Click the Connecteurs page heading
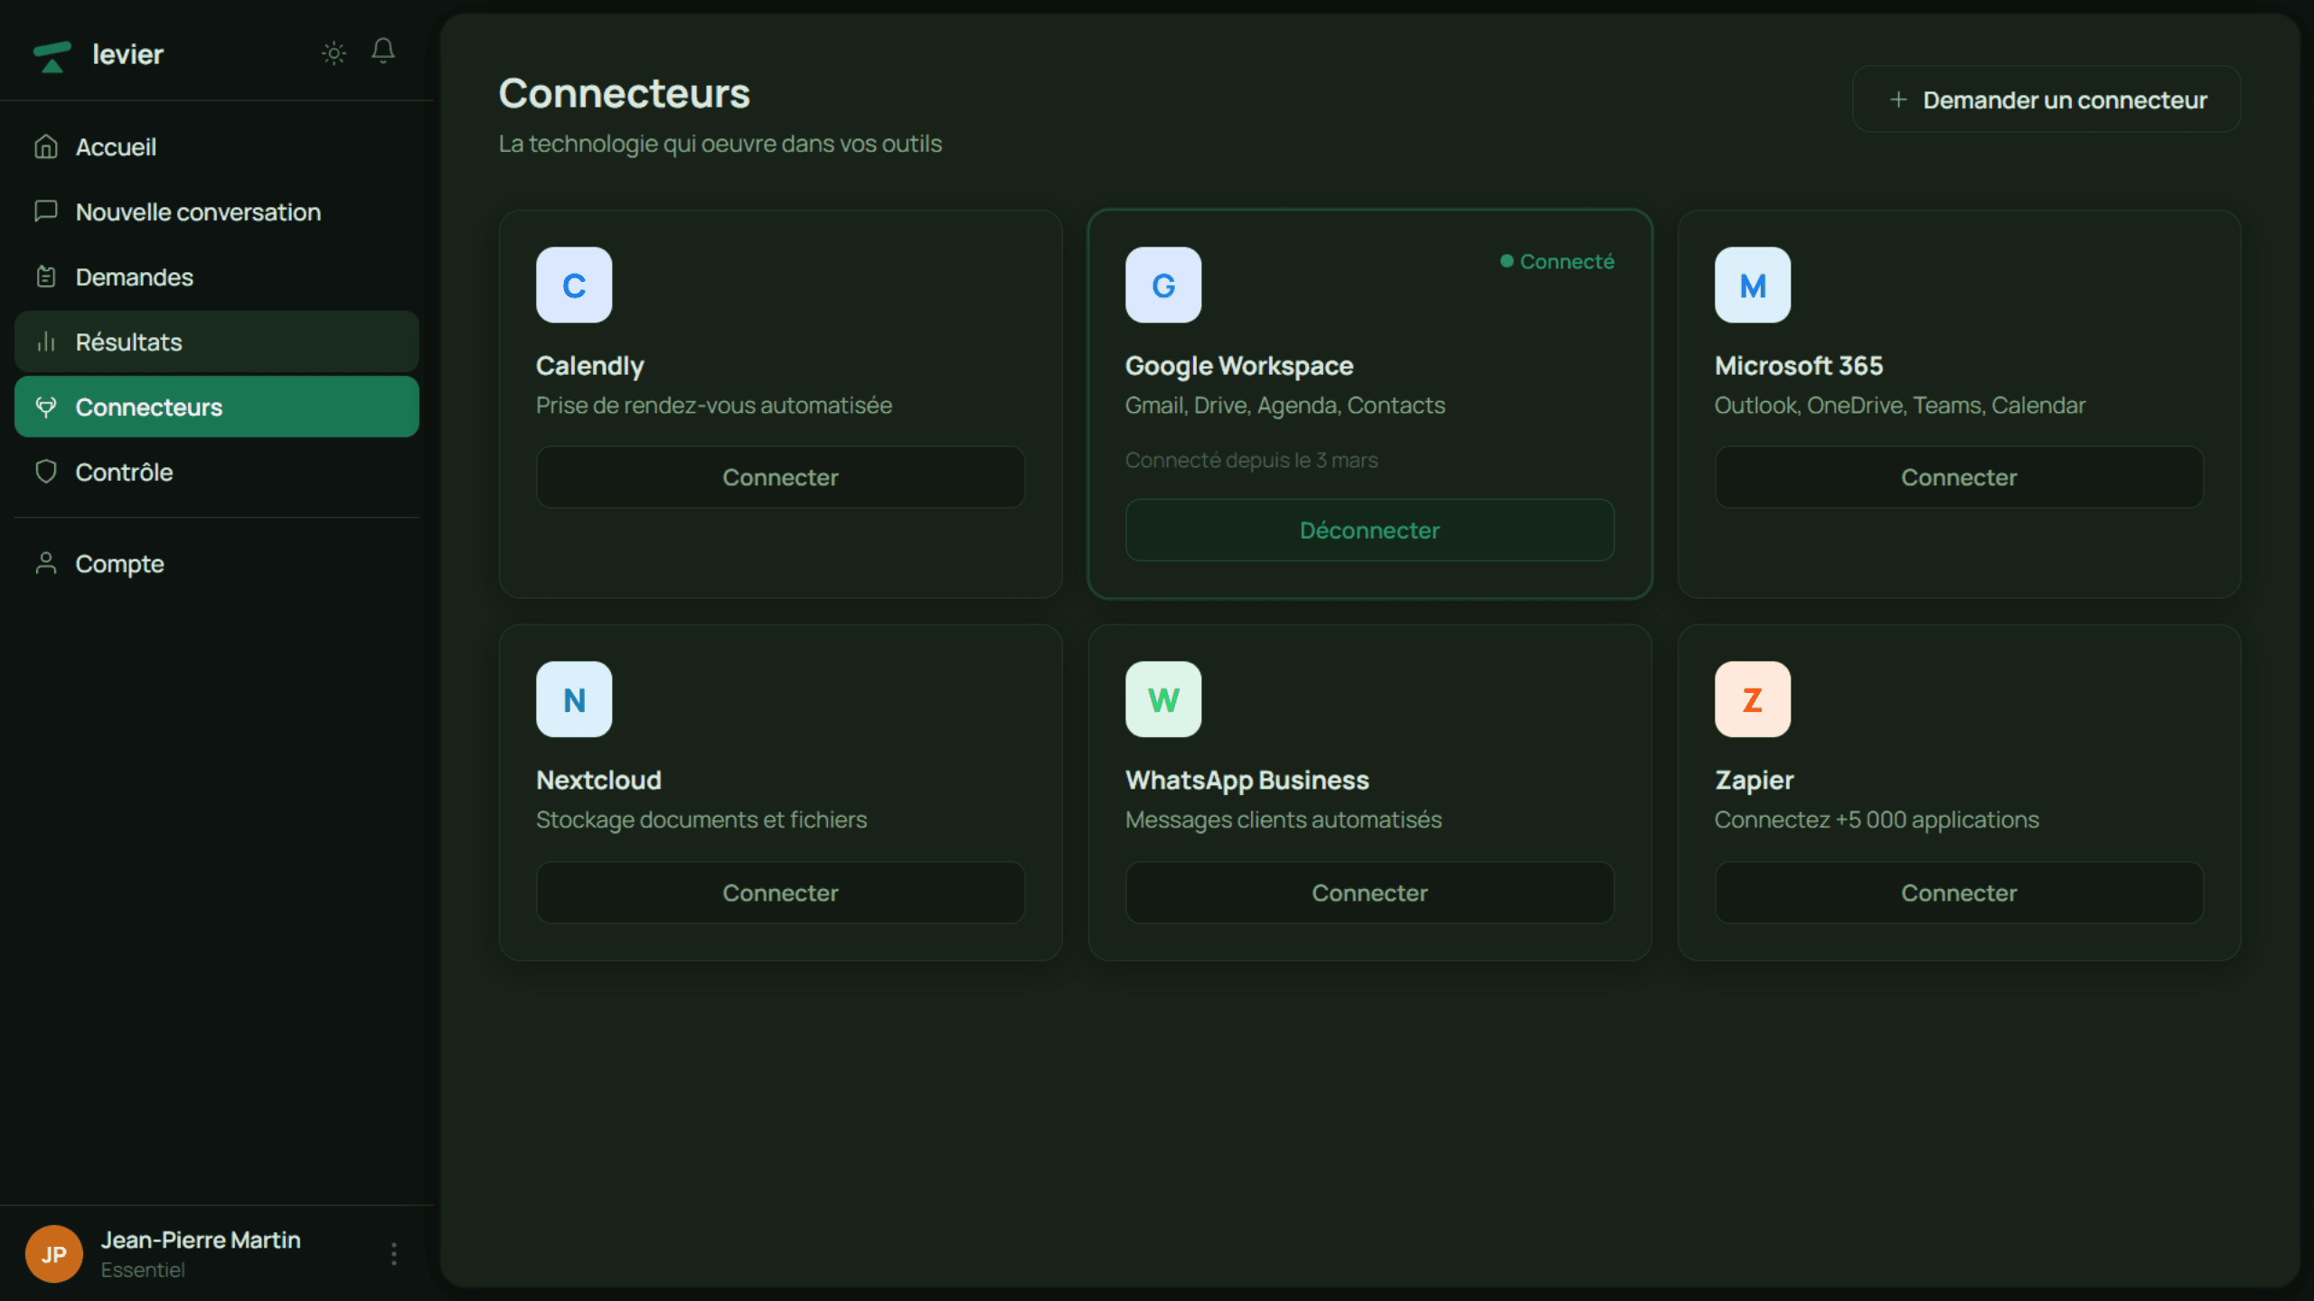The image size is (2314, 1301). (x=625, y=93)
